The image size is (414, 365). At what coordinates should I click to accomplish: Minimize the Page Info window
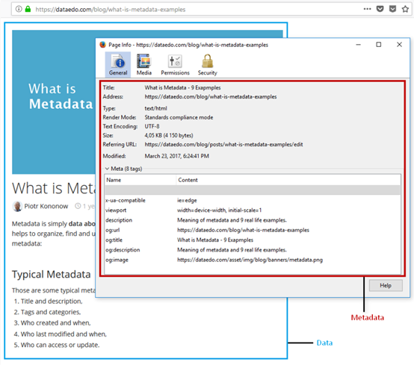coord(358,45)
